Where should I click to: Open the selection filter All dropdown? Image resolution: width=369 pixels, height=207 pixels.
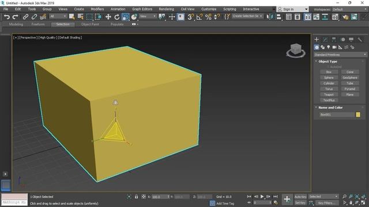[x=58, y=16]
